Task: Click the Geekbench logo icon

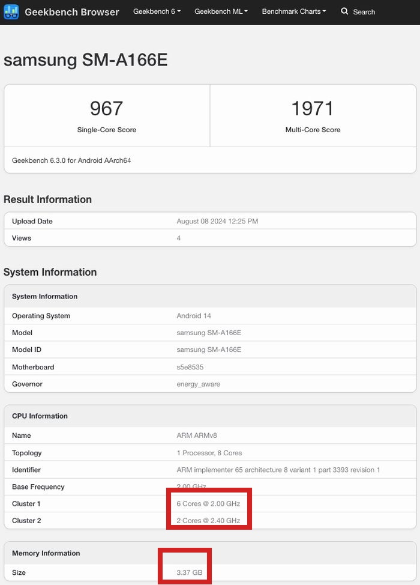Action: pos(11,12)
